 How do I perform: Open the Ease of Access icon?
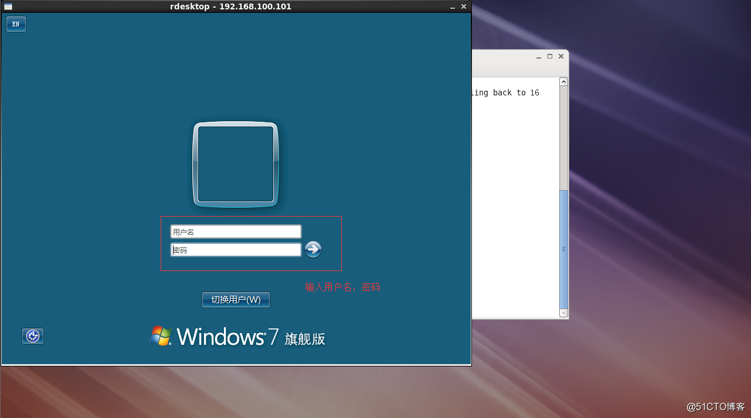(x=33, y=336)
